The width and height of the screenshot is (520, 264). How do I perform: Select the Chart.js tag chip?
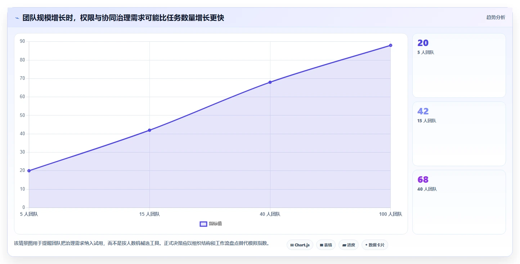[300, 245]
